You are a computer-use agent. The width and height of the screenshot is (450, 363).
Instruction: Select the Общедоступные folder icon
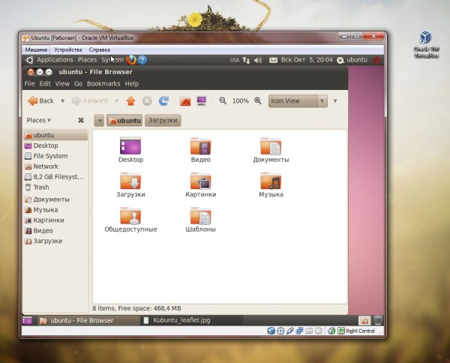click(130, 220)
